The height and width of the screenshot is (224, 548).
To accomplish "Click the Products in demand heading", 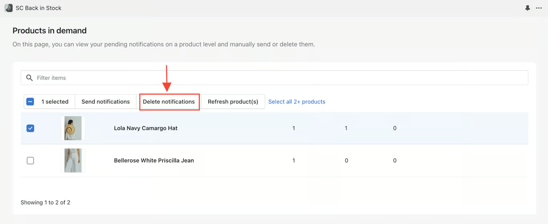I will (49, 31).
